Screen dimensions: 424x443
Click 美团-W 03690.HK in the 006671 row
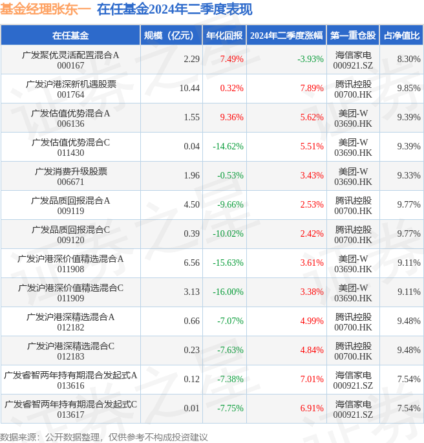(353, 177)
